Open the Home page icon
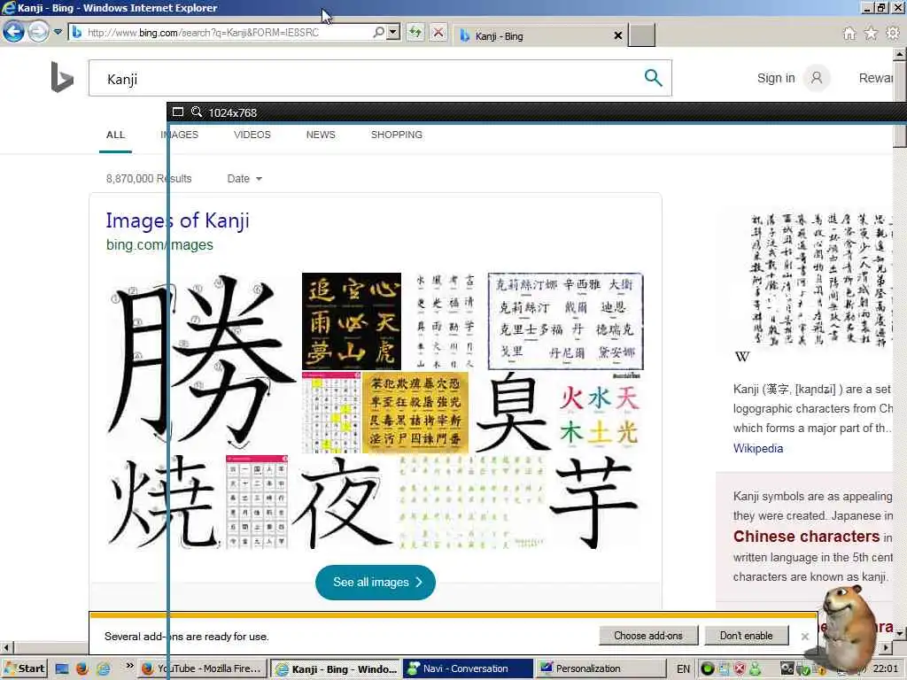907x680 pixels. click(849, 34)
